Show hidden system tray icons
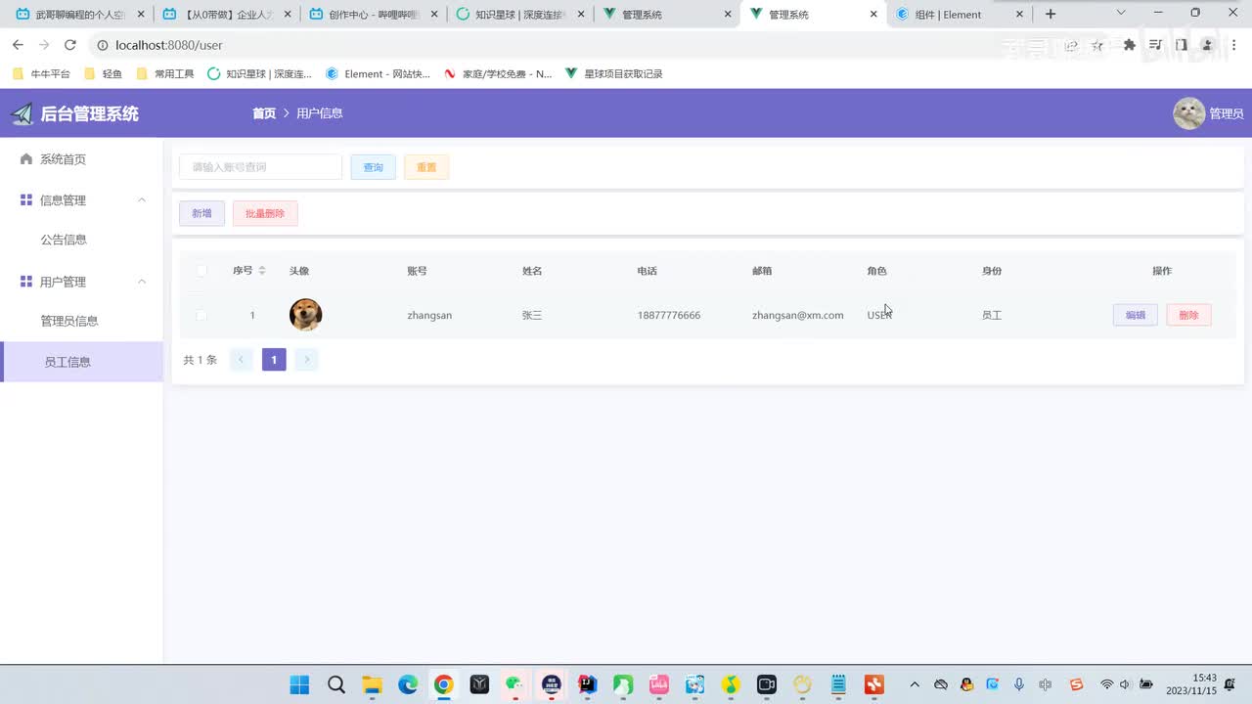The width and height of the screenshot is (1252, 704). [x=915, y=684]
